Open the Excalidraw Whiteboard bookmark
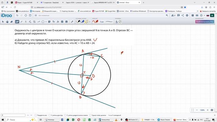The image size is (217, 122). pyautogui.click(x=138, y=11)
